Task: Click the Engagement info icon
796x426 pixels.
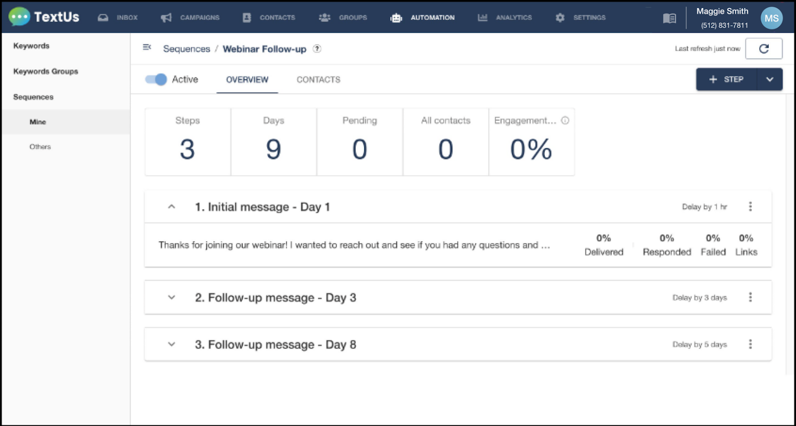Action: [565, 120]
